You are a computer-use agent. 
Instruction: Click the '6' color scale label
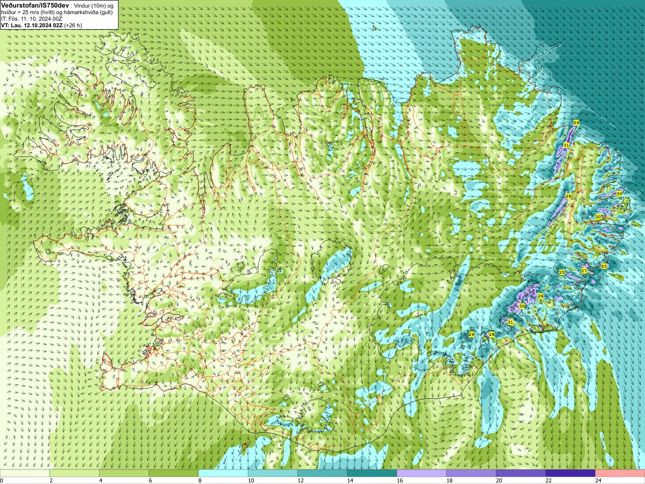coord(150,480)
